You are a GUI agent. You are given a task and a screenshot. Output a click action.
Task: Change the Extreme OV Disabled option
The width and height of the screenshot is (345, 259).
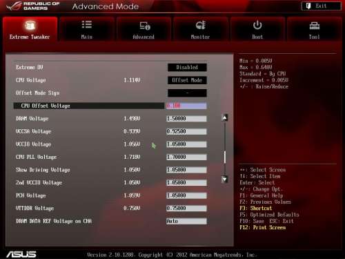point(187,67)
